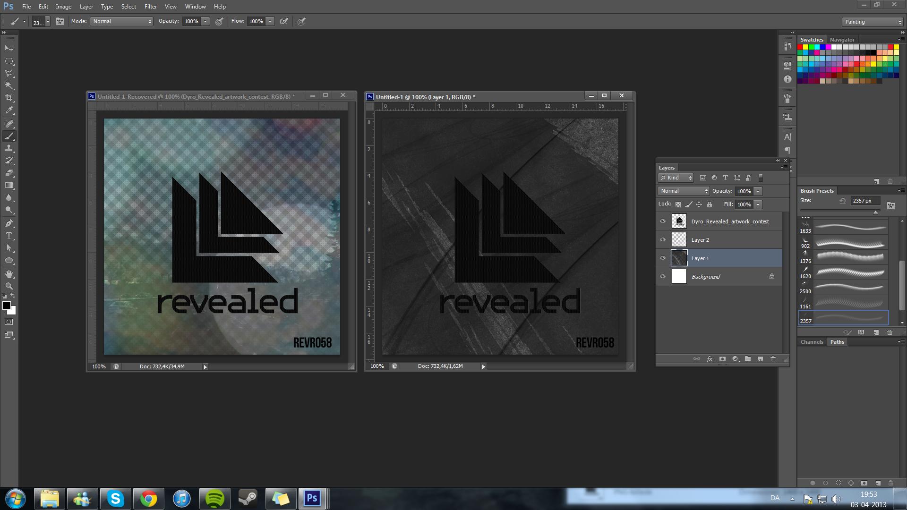907x510 pixels.
Task: Open the Filter menu
Action: (x=151, y=6)
